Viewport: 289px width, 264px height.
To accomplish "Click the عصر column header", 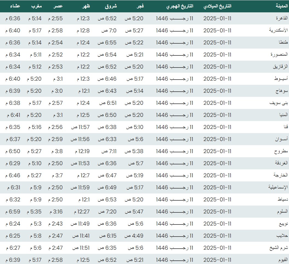I will tap(58, 6).
